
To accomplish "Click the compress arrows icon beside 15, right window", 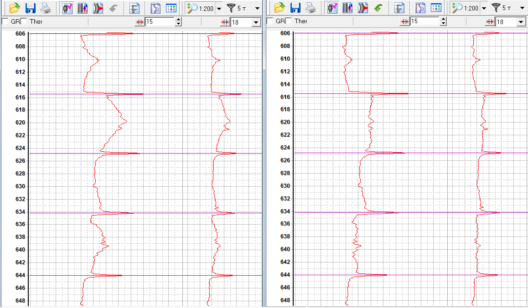I will [405, 21].
